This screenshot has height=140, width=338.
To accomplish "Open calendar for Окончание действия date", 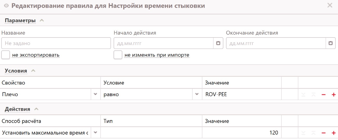I will pyautogui.click(x=330, y=43).
